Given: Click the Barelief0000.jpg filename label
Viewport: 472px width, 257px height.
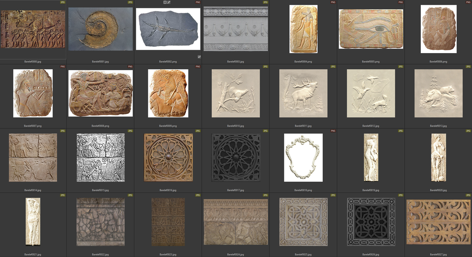Looking at the screenshot, I should 33,61.
